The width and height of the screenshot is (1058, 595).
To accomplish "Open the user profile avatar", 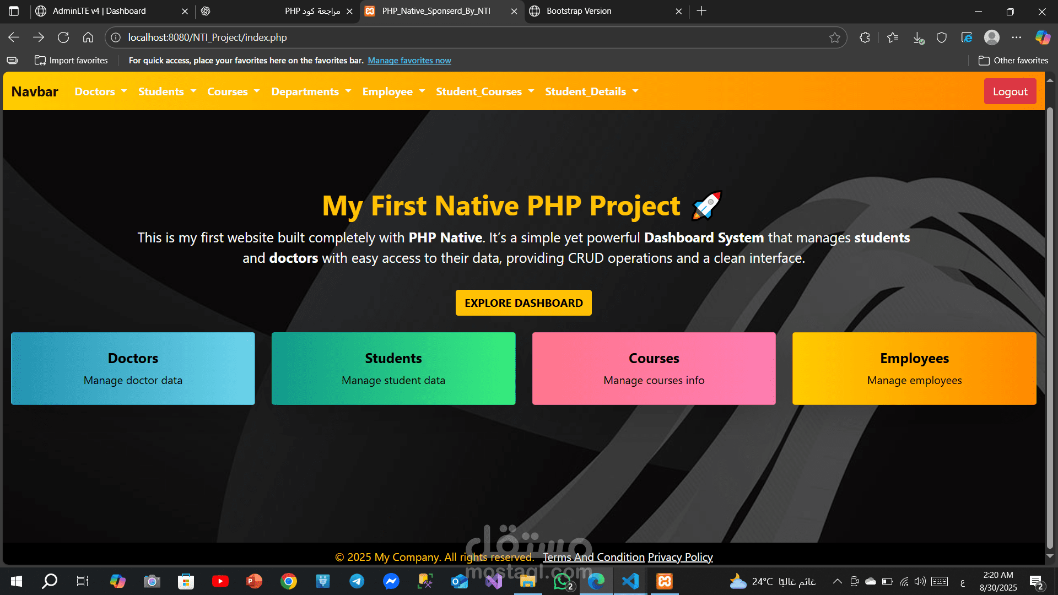I will (992, 37).
